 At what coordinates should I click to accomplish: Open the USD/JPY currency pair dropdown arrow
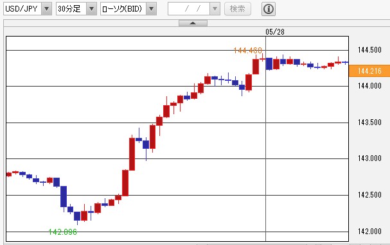[46, 9]
